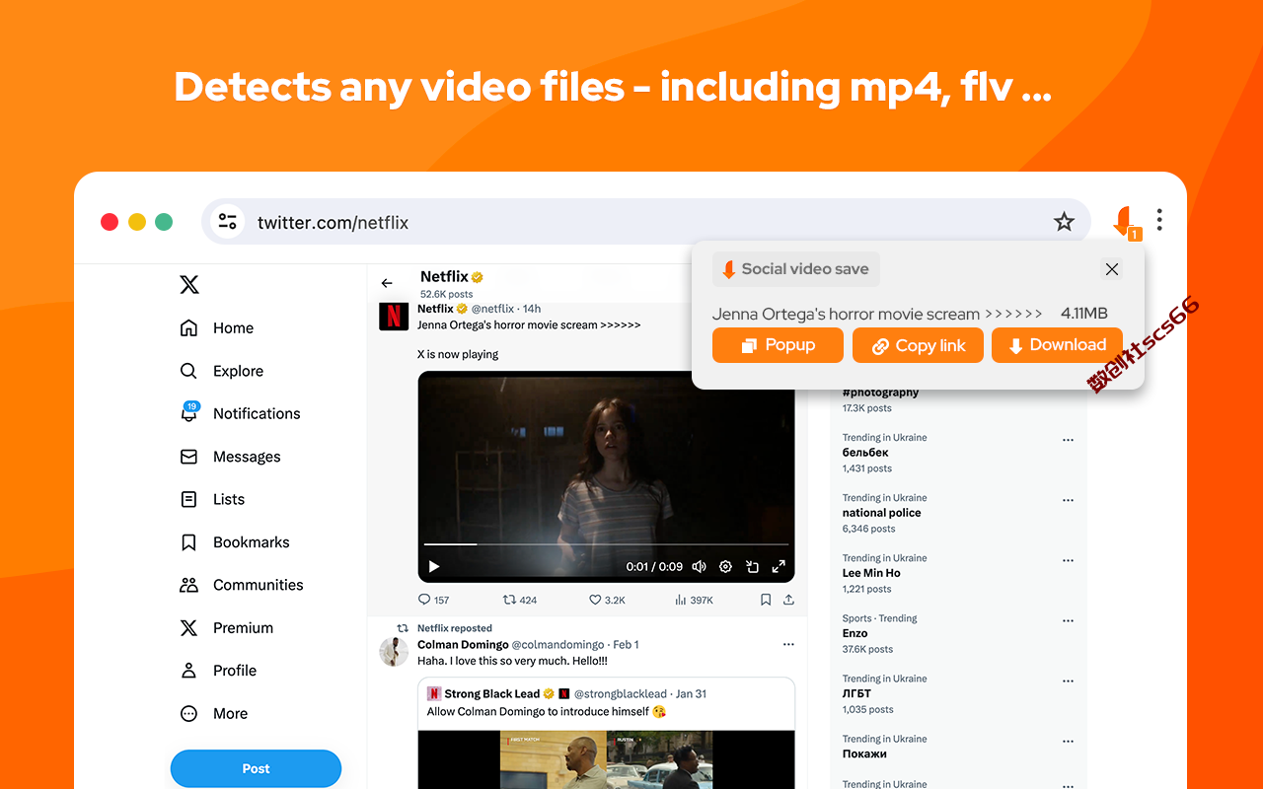Open options for national police trend
The image size is (1263, 789).
[x=1068, y=501]
